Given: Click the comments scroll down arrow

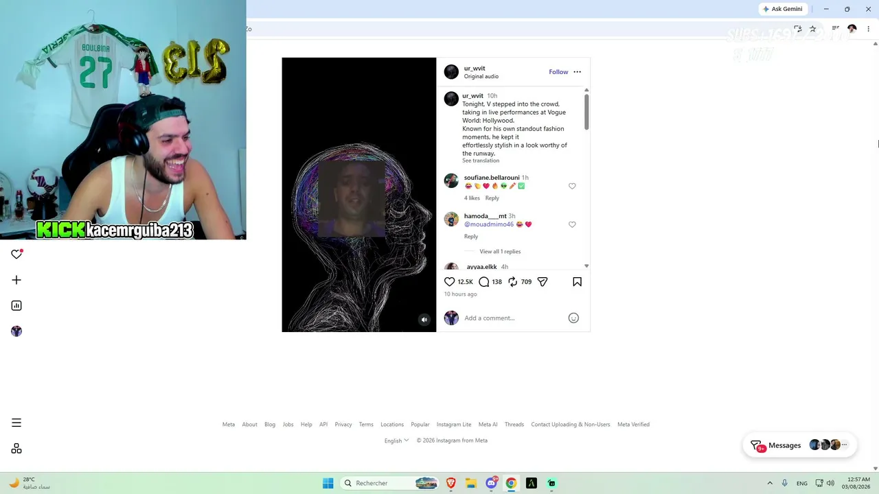Looking at the screenshot, I should tap(586, 266).
